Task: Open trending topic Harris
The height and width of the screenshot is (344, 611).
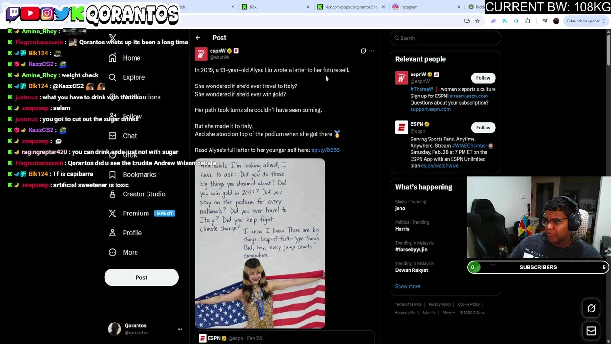Action: pyautogui.click(x=402, y=229)
